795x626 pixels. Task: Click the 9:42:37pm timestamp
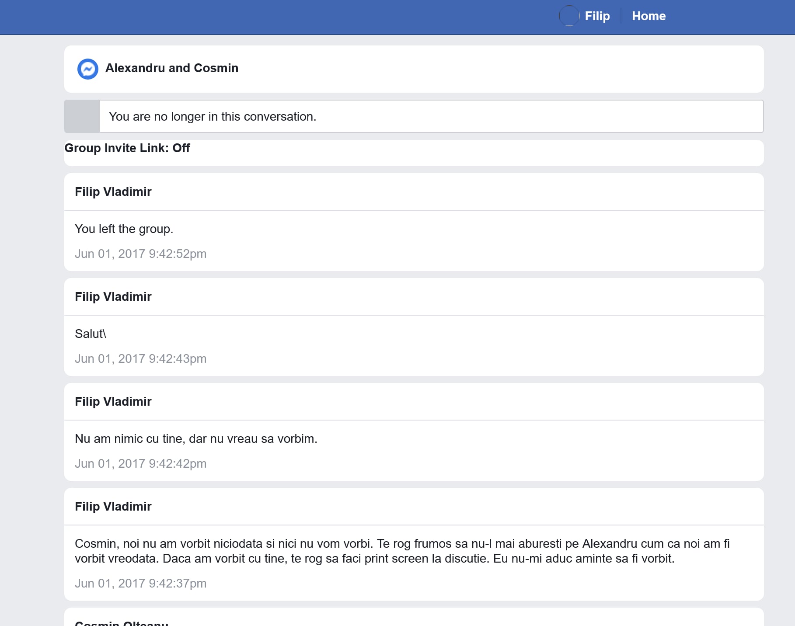tap(140, 584)
